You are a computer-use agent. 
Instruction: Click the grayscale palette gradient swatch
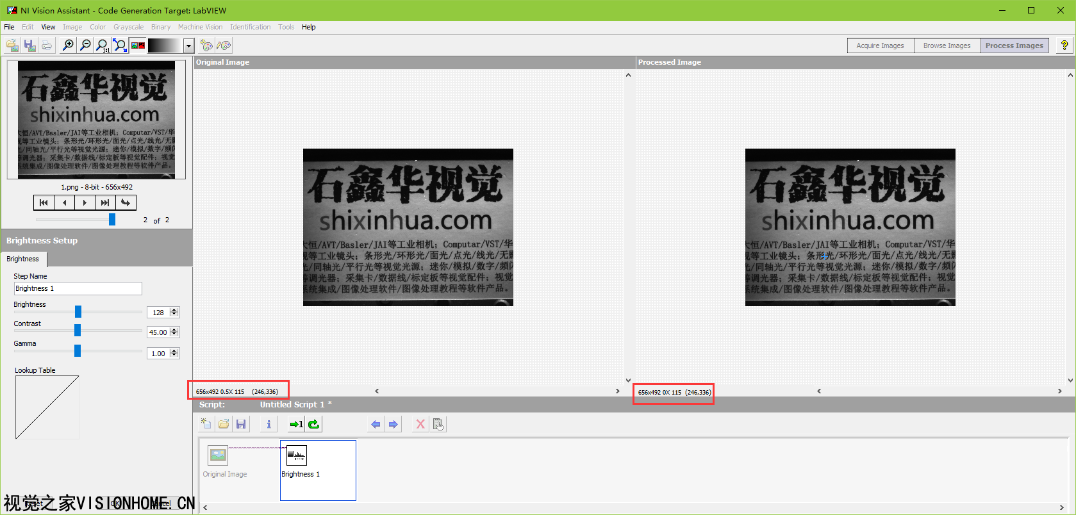tap(165, 45)
